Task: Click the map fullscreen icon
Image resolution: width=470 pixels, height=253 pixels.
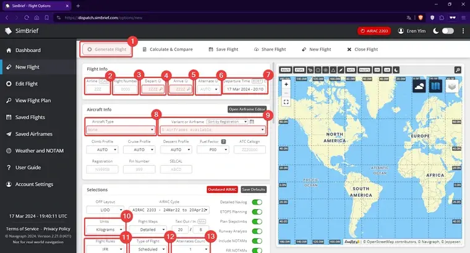Action: [286, 102]
